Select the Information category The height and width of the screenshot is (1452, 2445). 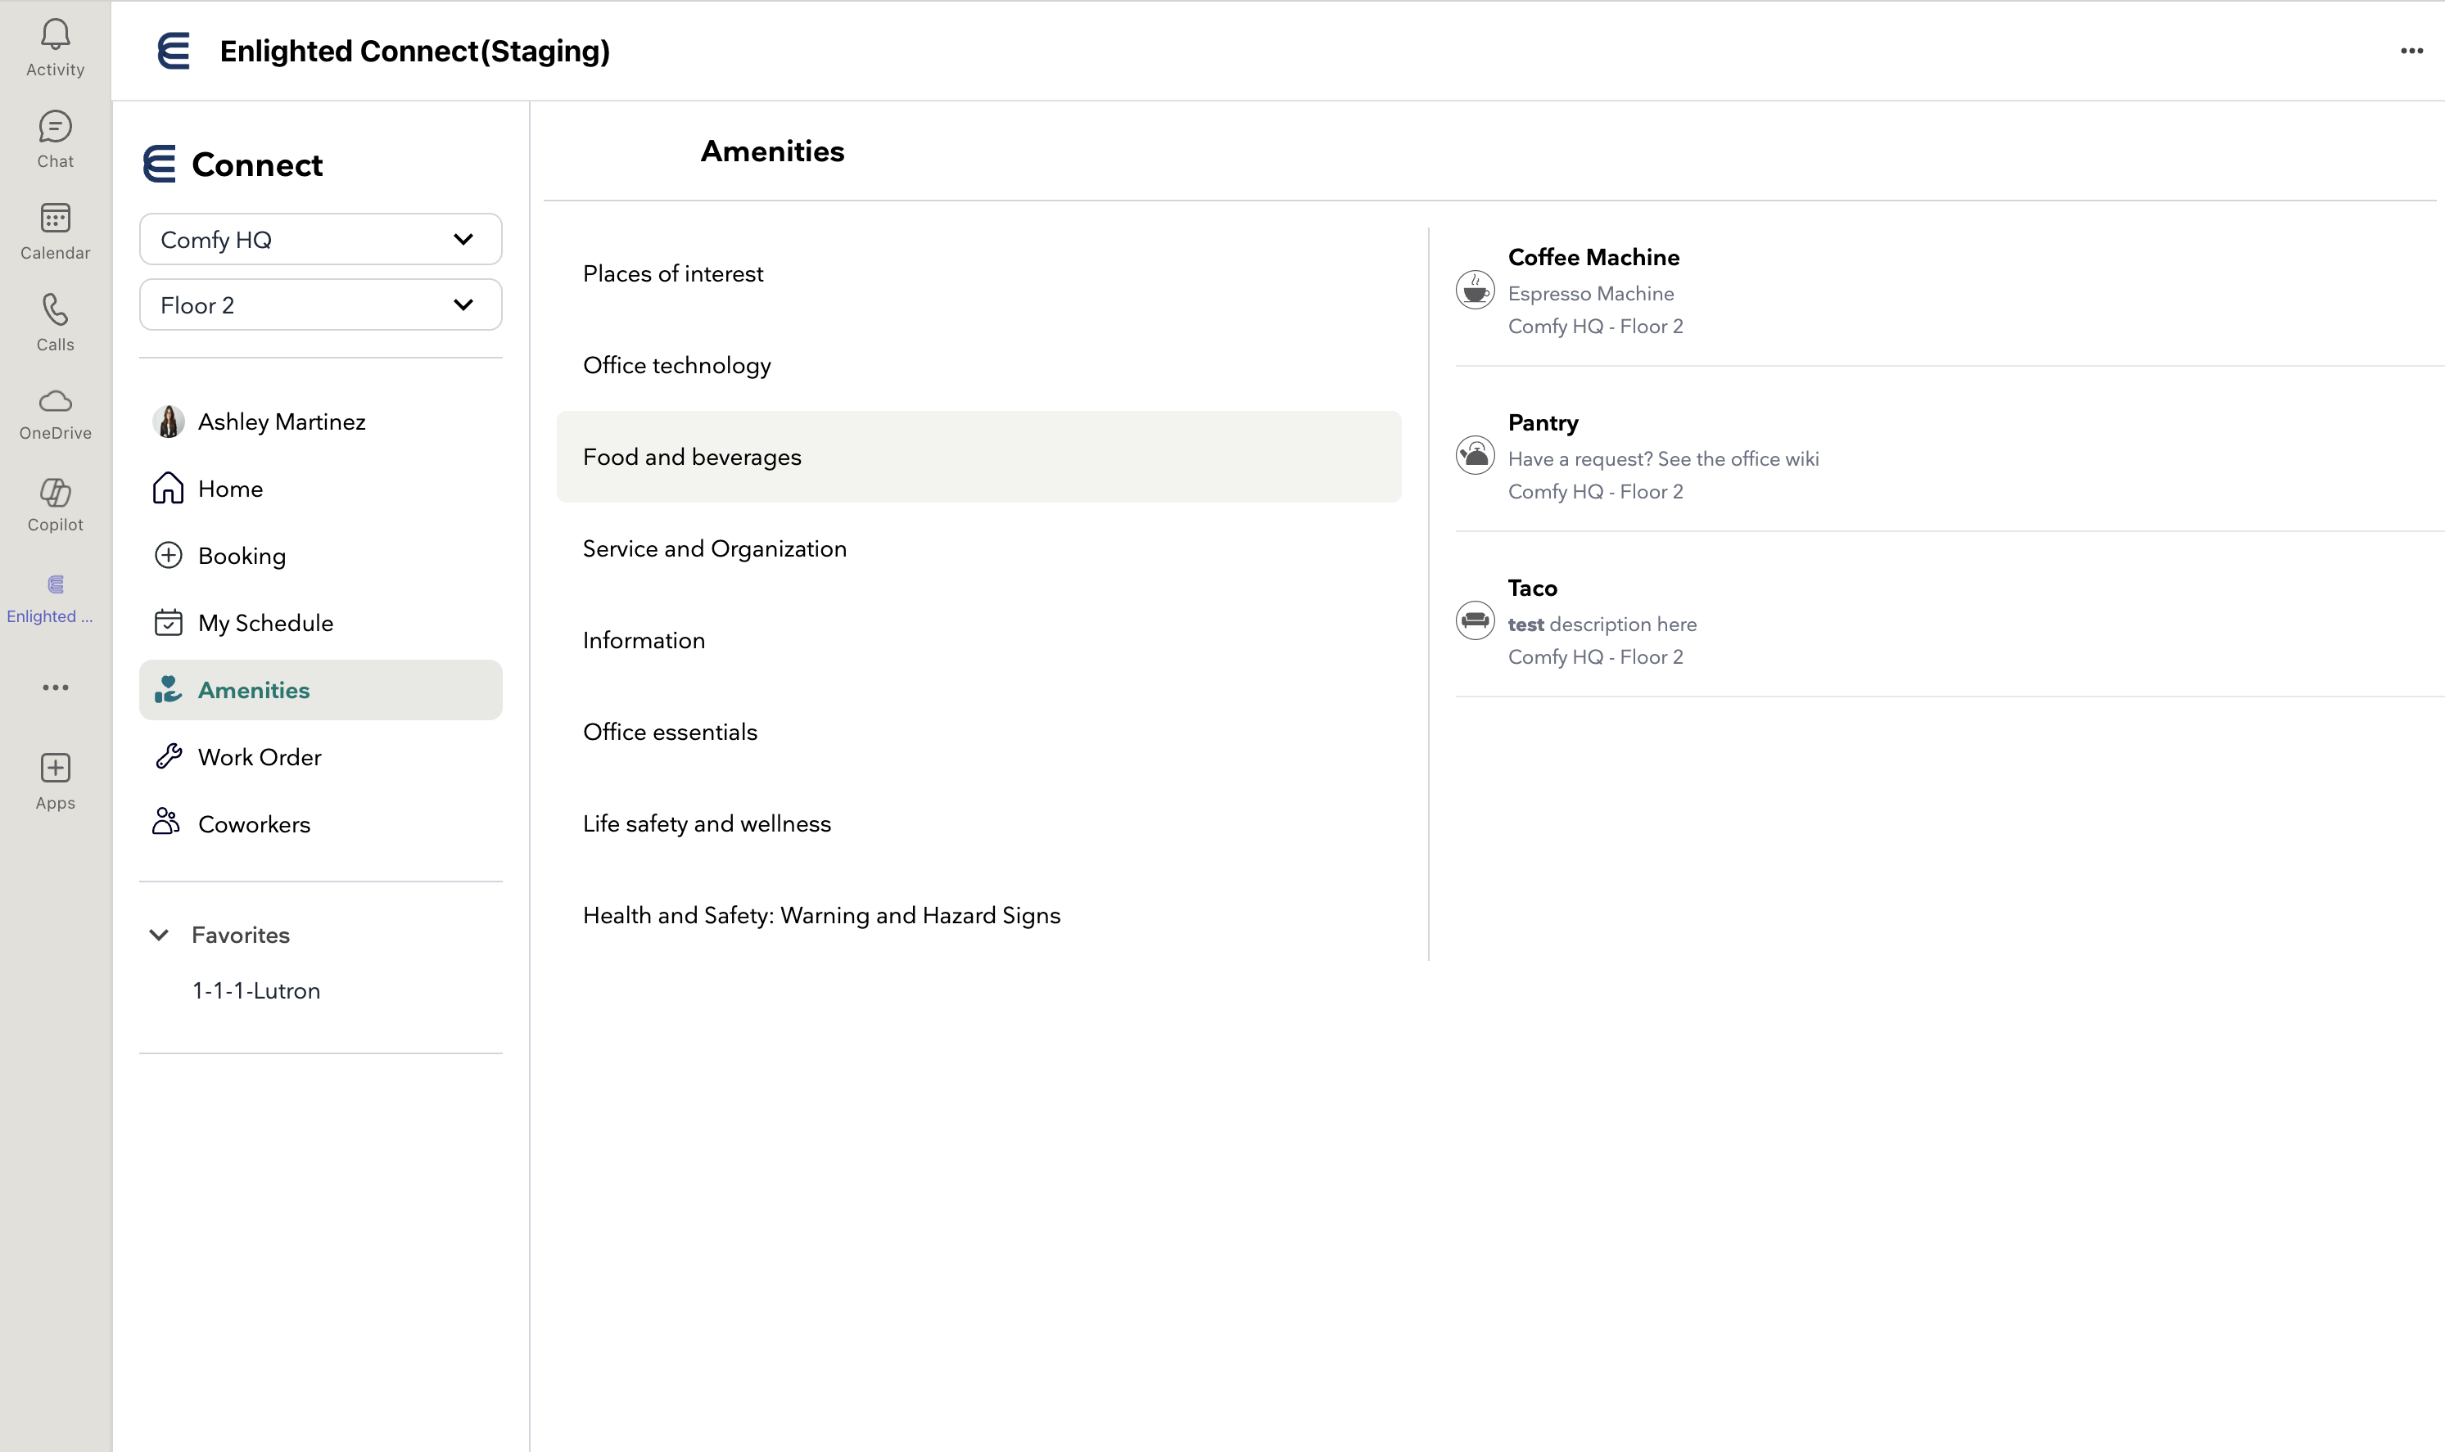[978, 640]
